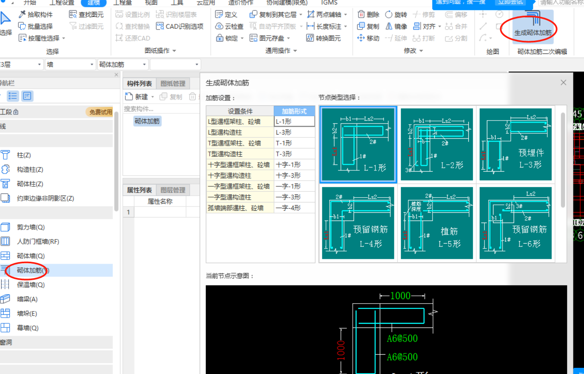Click the 复制 tool in the 修改 group
This screenshot has width=584, height=374.
[x=368, y=26]
